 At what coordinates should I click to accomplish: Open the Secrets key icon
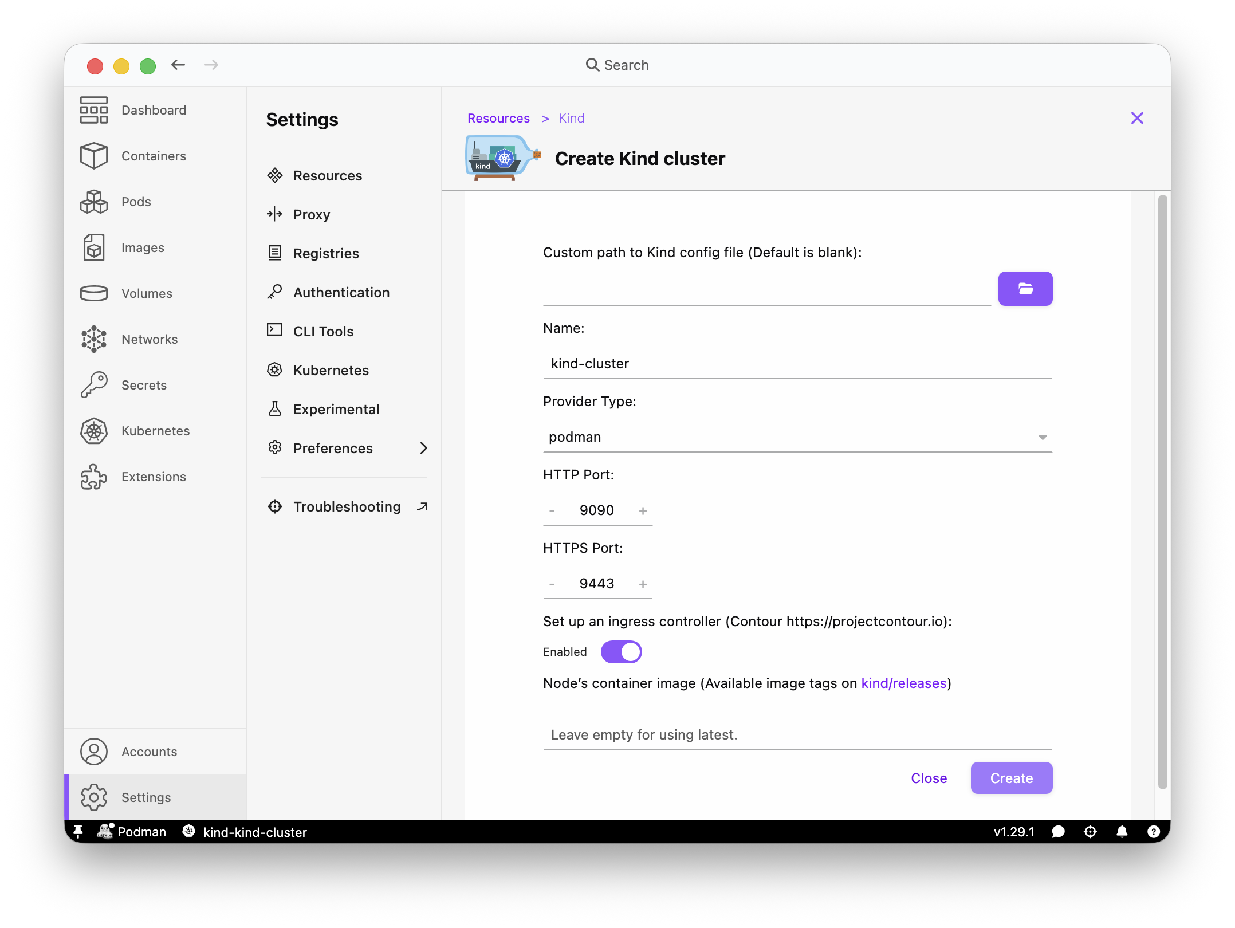(93, 385)
